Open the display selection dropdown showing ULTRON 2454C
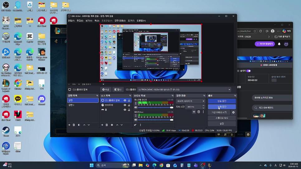Screen dimensions: 301x169 (x=229, y=90)
